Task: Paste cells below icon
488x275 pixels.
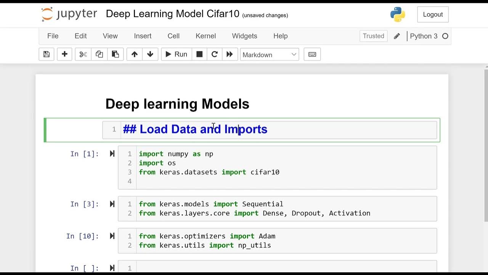Action: [115, 54]
